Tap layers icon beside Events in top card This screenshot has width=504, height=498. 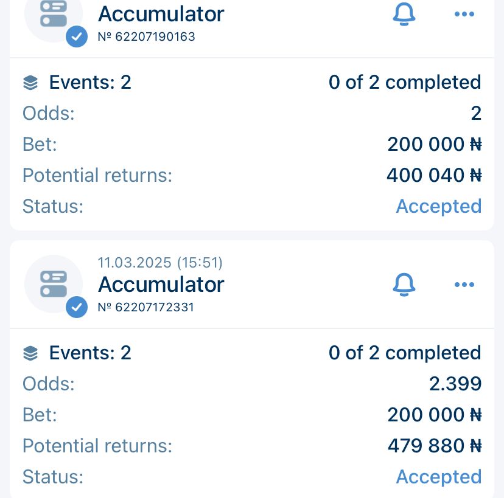pos(30,83)
